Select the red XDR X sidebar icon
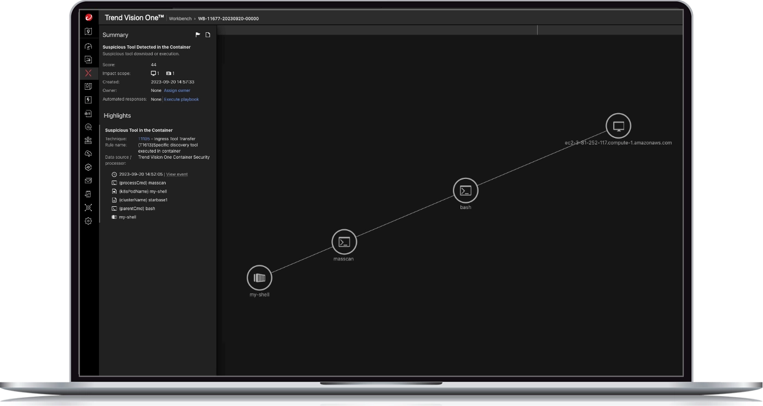Screen dimensions: 763x406 click(89, 73)
